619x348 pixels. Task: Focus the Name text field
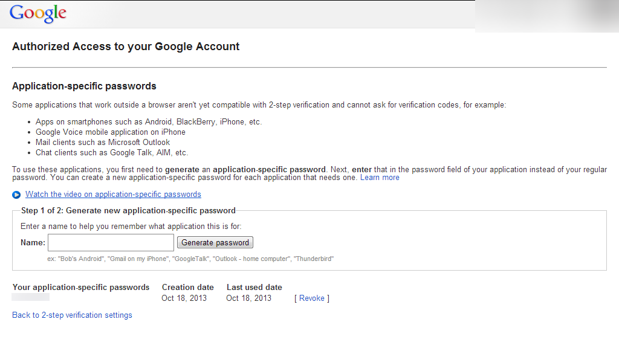tap(111, 242)
